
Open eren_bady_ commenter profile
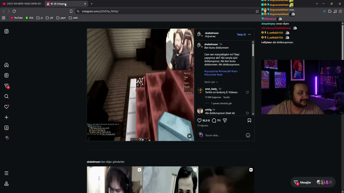point(211,89)
